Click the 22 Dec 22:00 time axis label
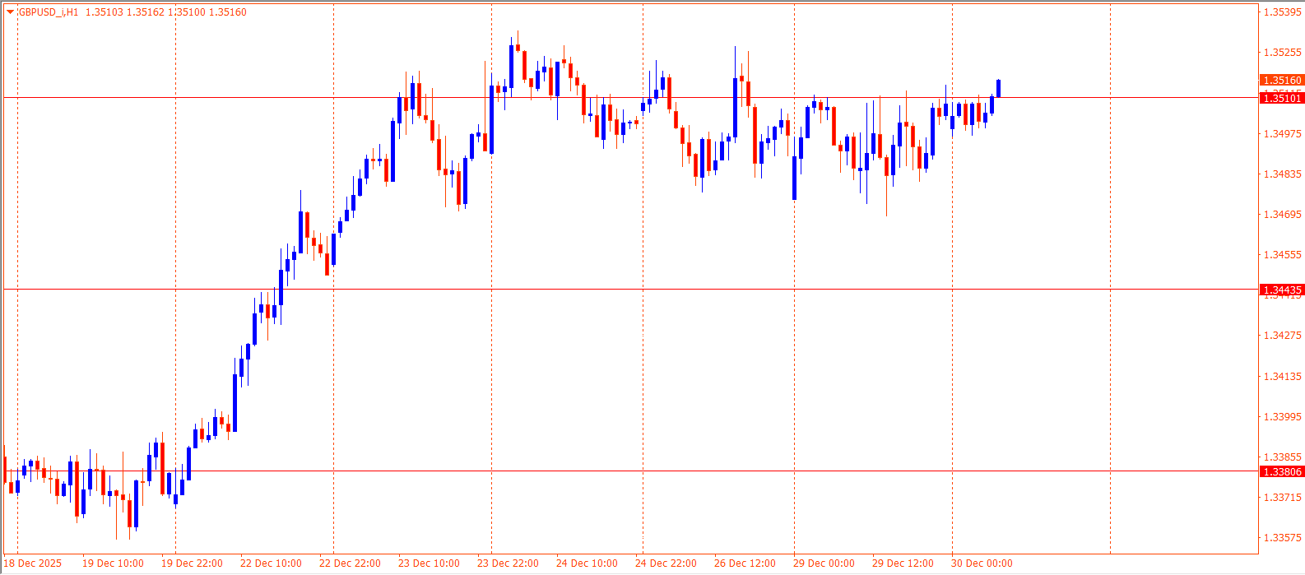Viewport: 1305px width, 575px height. pyautogui.click(x=350, y=563)
